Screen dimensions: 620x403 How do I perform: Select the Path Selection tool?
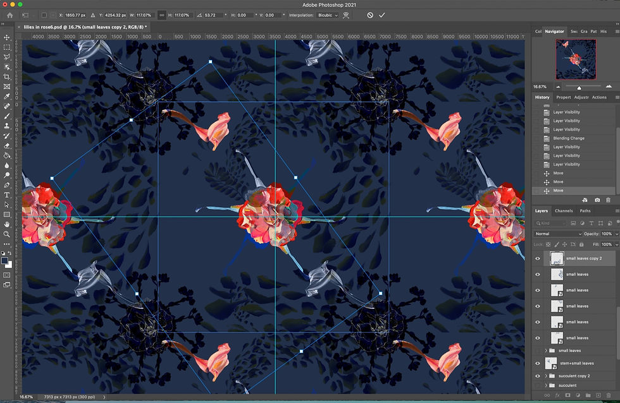coord(7,205)
